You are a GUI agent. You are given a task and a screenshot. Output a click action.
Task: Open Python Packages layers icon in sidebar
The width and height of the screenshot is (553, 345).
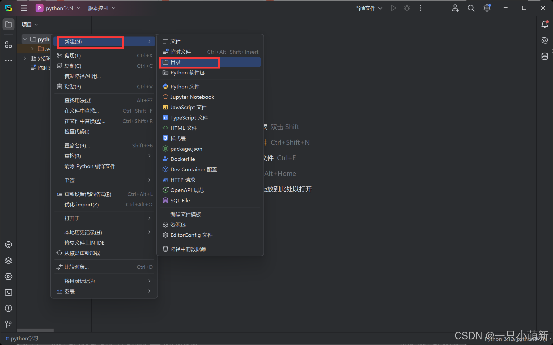point(8,261)
